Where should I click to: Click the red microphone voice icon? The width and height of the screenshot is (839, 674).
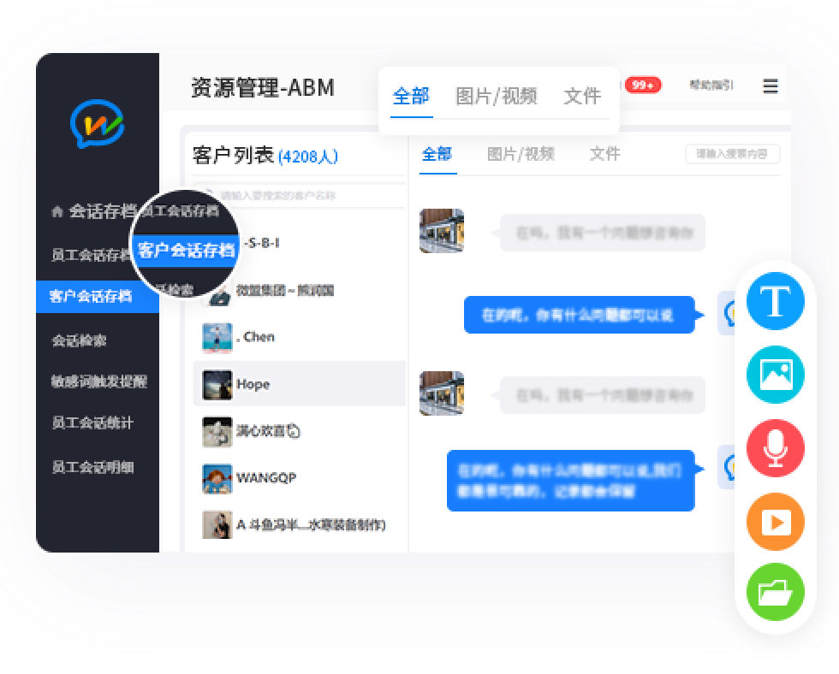pos(775,448)
